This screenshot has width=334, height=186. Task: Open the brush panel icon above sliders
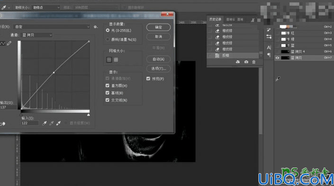(x=269, y=30)
